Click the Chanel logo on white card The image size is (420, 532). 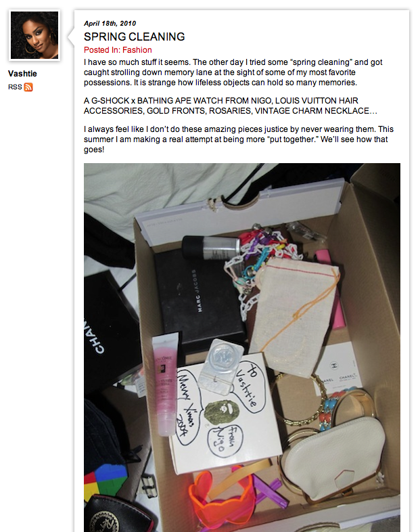[333, 365]
